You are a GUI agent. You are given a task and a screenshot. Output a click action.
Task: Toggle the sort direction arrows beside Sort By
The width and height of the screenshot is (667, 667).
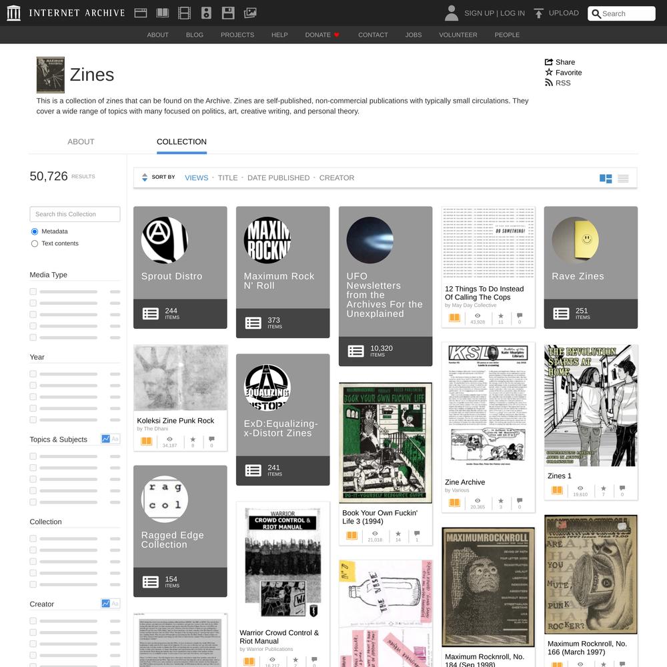click(145, 177)
